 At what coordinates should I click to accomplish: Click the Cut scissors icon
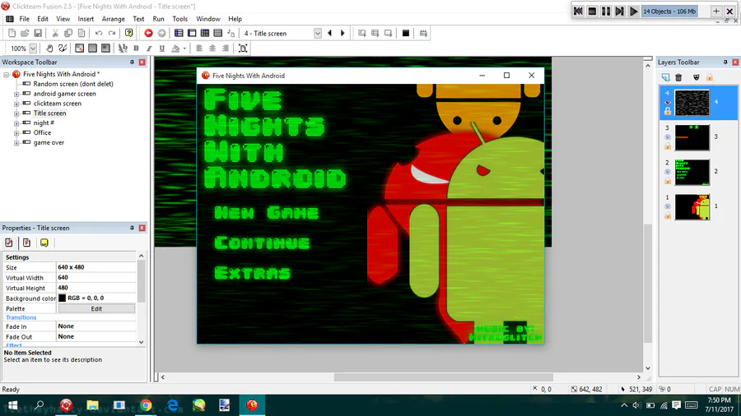tap(55, 33)
